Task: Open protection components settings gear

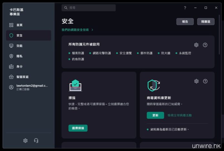Action: pos(196,45)
